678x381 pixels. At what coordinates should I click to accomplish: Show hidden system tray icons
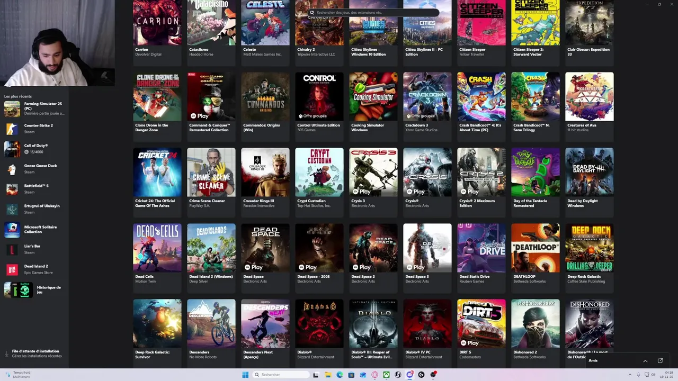630,375
